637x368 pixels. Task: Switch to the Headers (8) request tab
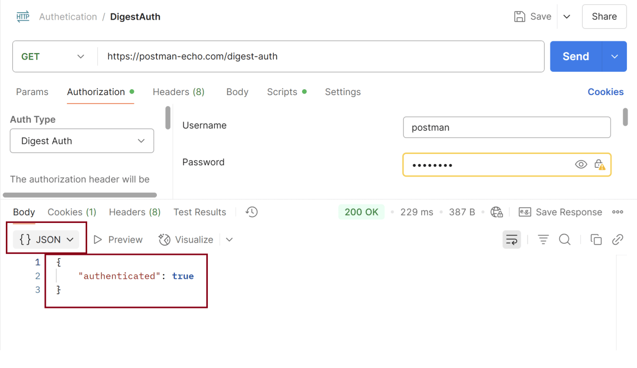178,92
